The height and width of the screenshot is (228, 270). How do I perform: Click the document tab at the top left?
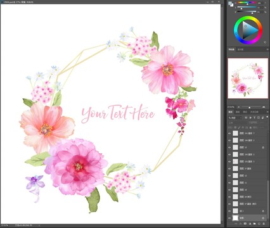click(x=17, y=2)
